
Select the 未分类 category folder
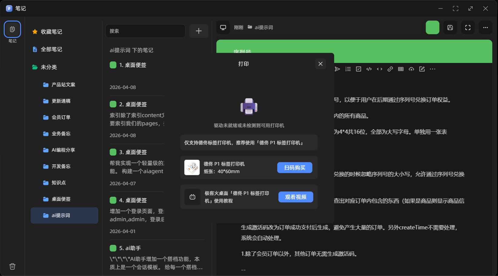click(x=48, y=67)
